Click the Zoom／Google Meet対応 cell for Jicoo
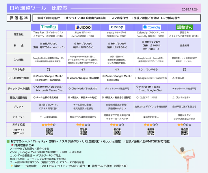The width and height of the screenshot is (208, 173). [x=83, y=78]
